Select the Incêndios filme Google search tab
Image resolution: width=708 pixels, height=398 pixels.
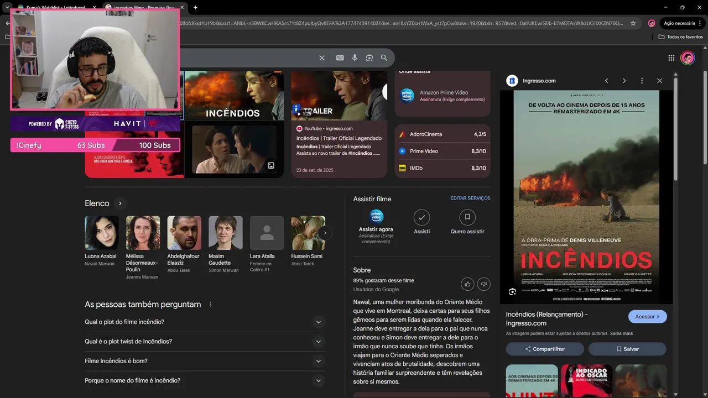pos(144,8)
